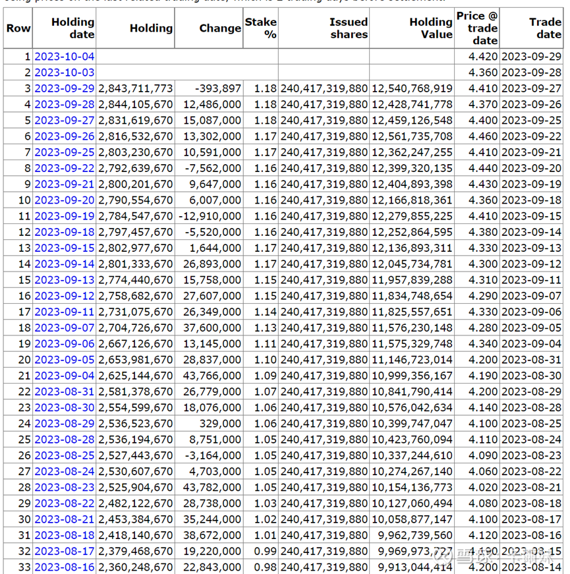This screenshot has height=574, width=570.
Task: Open the 2023-09-25 holding date link
Action: (65, 152)
